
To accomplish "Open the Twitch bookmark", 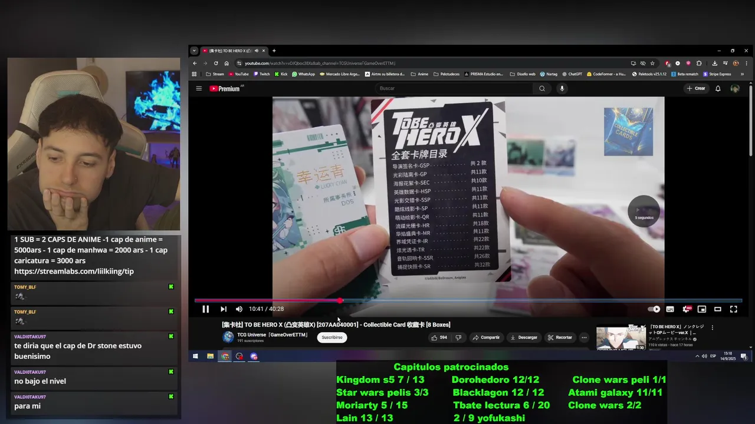I will pyautogui.click(x=261, y=74).
